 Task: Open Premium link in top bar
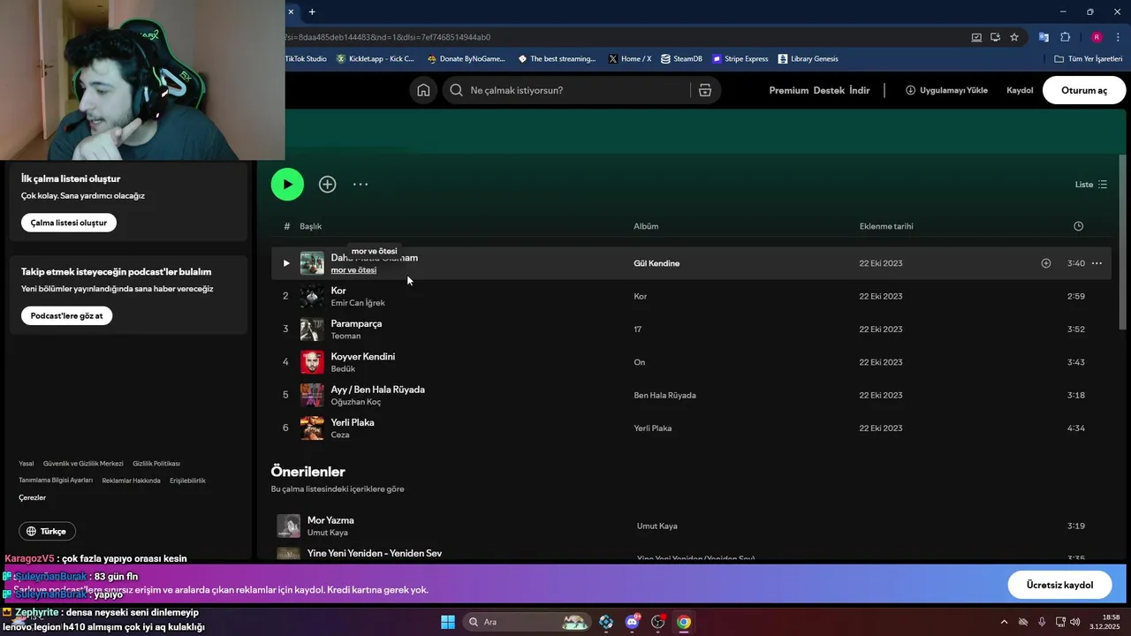coord(788,90)
